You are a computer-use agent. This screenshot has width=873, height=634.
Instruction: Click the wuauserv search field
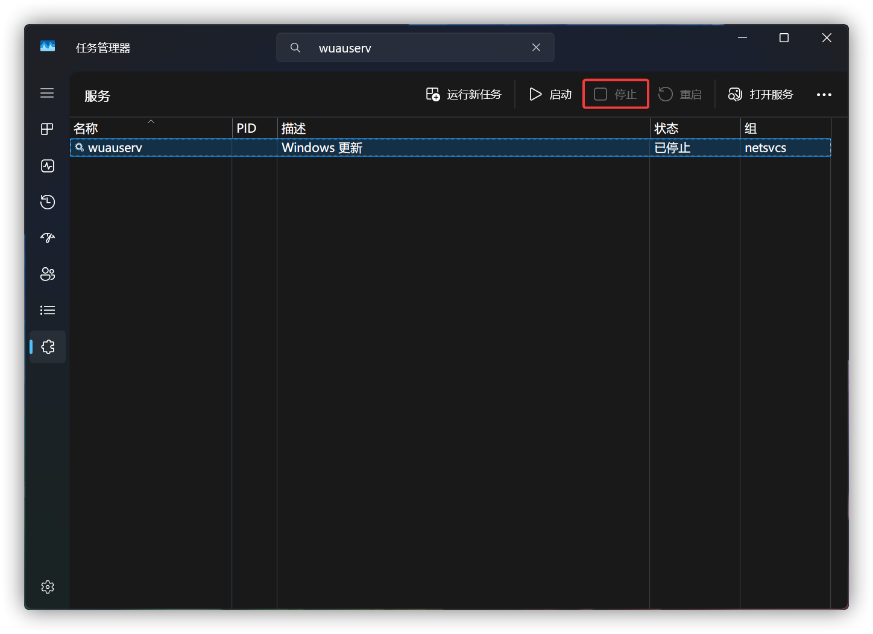click(415, 48)
